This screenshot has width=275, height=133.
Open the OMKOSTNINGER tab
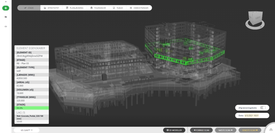coord(139,8)
